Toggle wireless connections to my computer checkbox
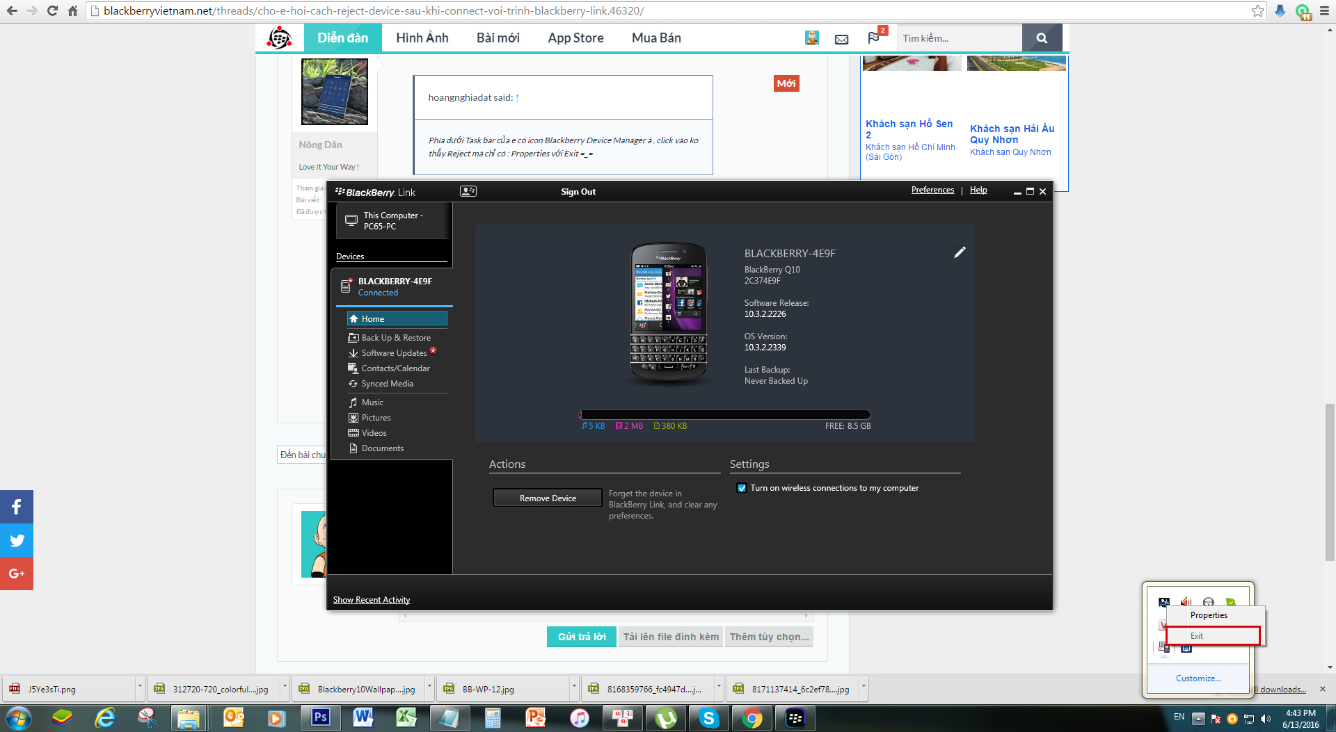The height and width of the screenshot is (732, 1336). (x=742, y=488)
